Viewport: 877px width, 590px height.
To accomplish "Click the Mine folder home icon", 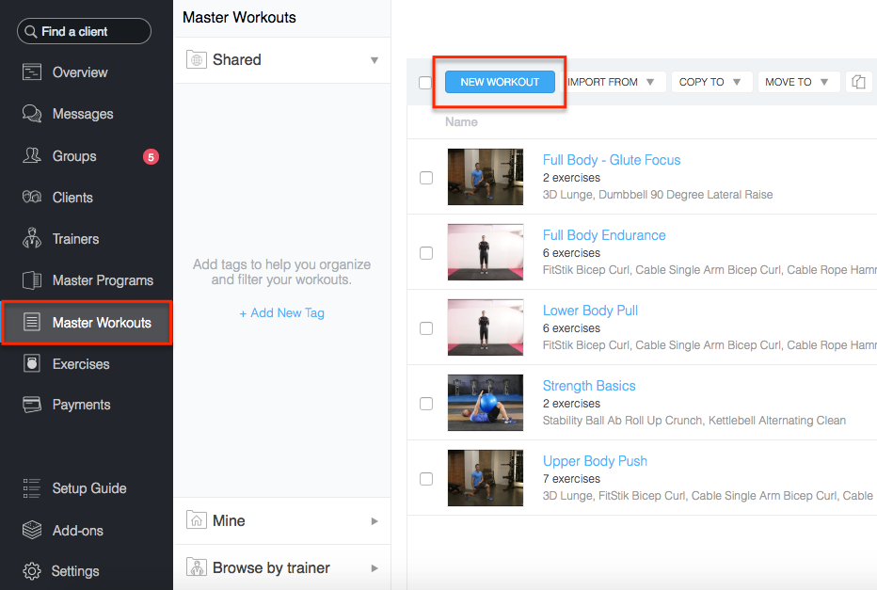I will (197, 520).
